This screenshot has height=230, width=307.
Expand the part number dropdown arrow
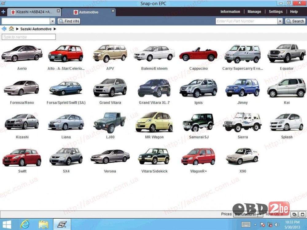point(280,21)
